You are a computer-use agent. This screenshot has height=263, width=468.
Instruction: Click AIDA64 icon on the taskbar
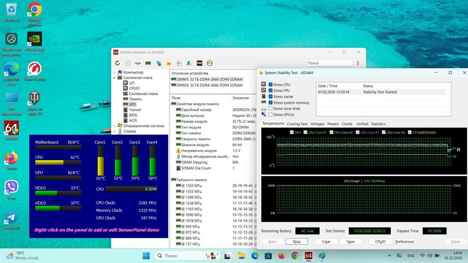308,256
